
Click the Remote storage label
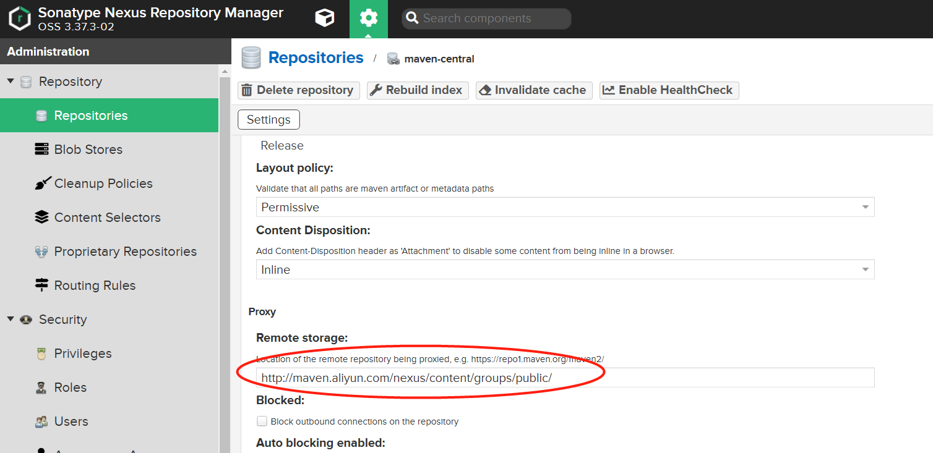pos(302,337)
